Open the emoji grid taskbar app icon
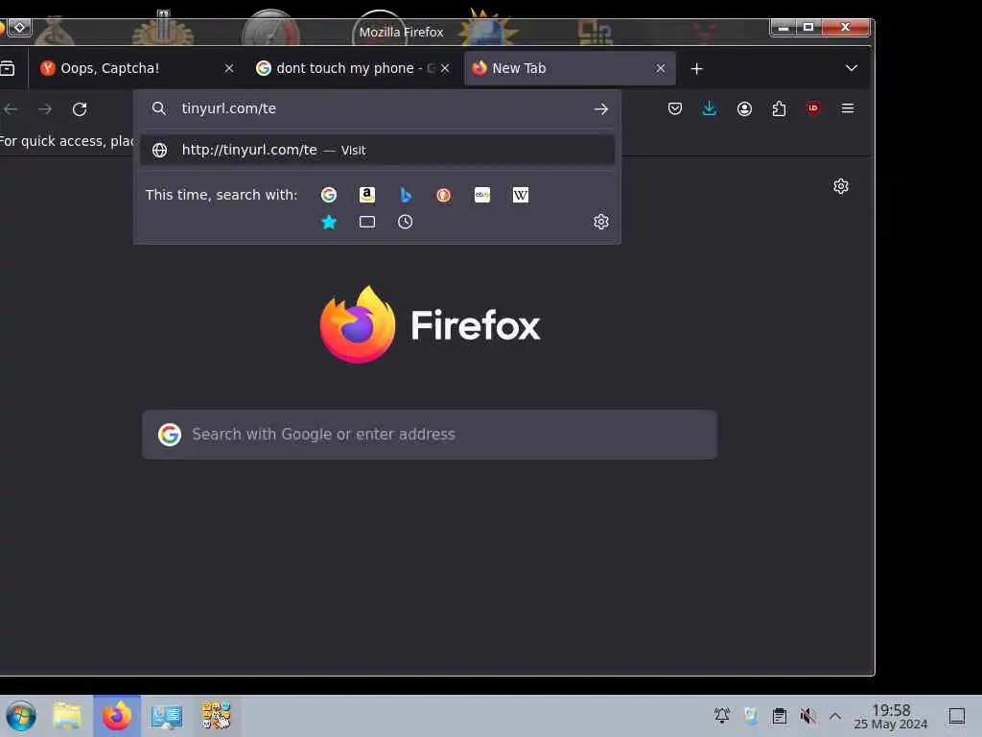 coord(216,716)
